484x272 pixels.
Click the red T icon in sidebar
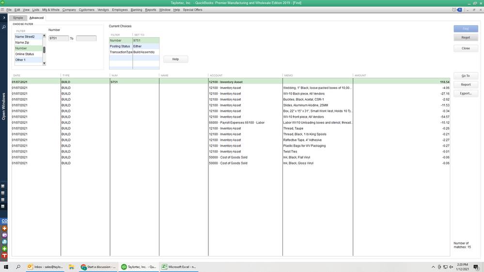[4, 256]
